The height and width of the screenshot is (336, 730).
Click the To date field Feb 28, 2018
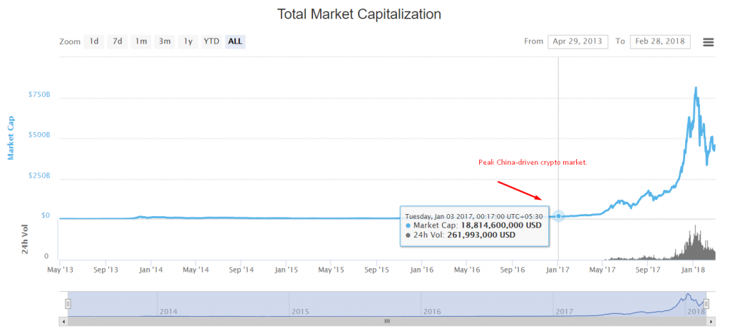pyautogui.click(x=660, y=41)
